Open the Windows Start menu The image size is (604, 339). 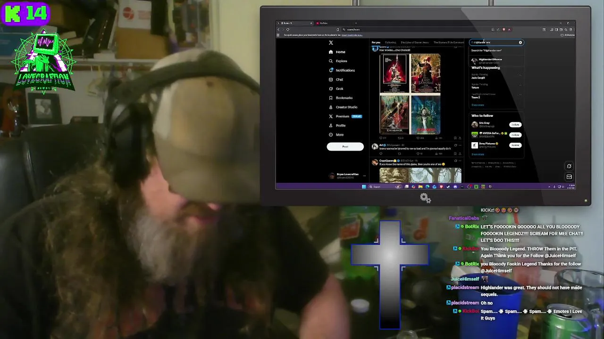[x=363, y=186]
